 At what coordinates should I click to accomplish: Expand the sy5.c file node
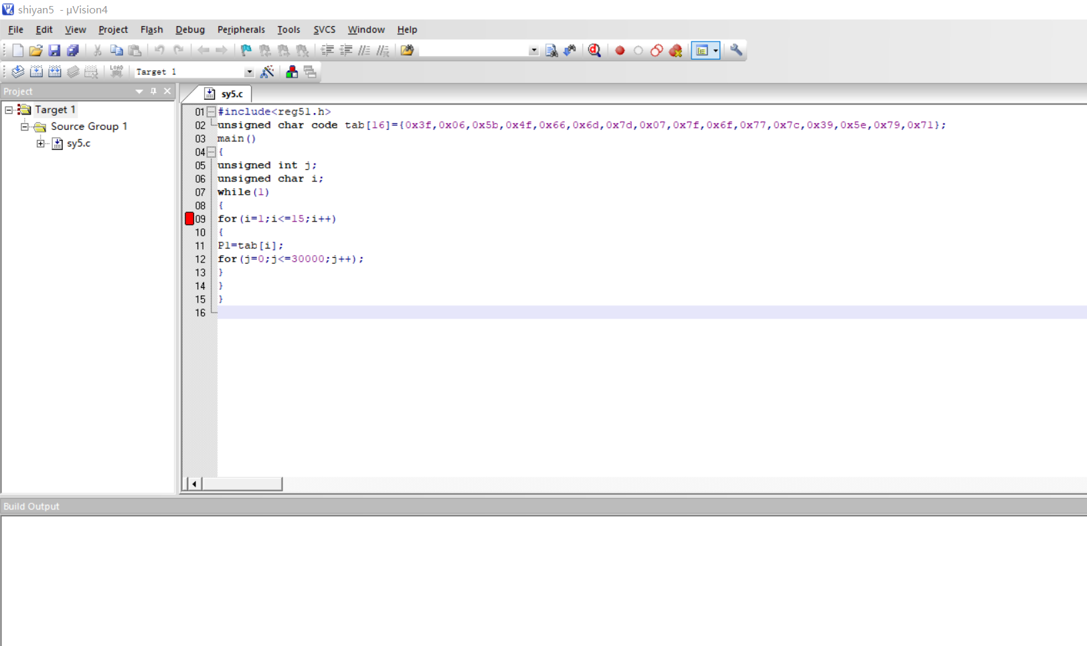coord(41,143)
